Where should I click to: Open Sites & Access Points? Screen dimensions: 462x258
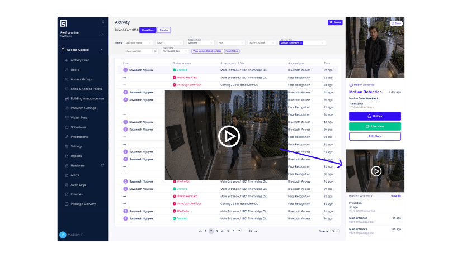tap(86, 89)
